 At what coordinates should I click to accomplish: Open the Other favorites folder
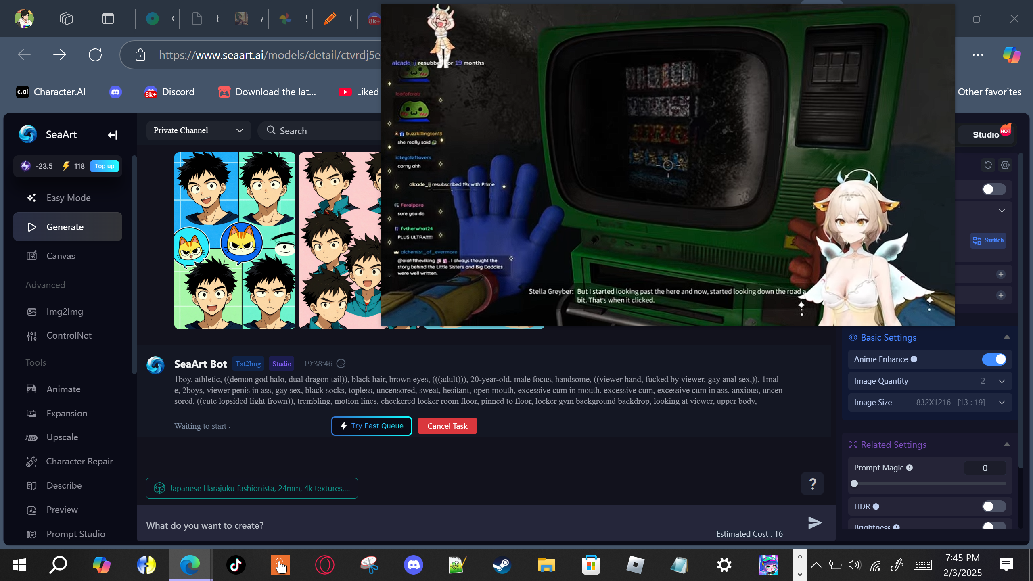(x=989, y=92)
